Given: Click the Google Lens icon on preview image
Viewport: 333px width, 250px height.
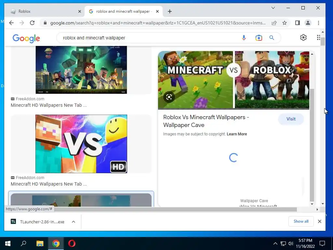Looking at the screenshot, I should coord(169,97).
